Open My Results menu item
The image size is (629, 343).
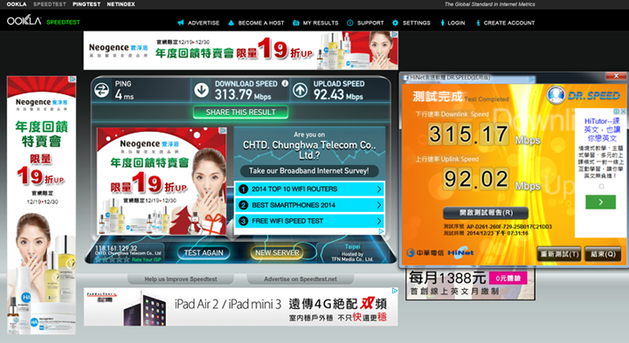click(315, 23)
